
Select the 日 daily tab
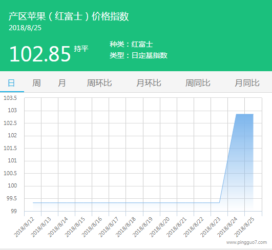point(11,83)
